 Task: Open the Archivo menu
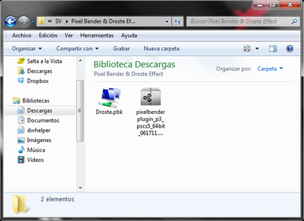click(22, 35)
